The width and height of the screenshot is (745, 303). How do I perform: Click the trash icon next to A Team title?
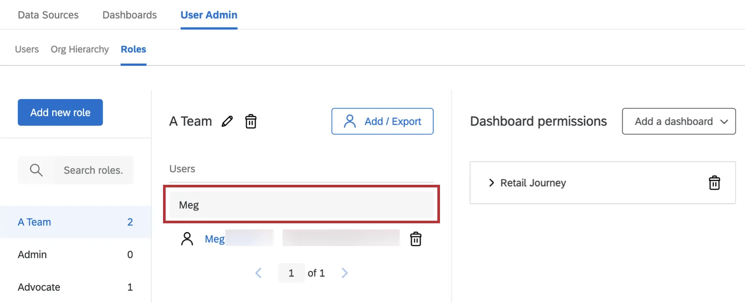tap(251, 121)
